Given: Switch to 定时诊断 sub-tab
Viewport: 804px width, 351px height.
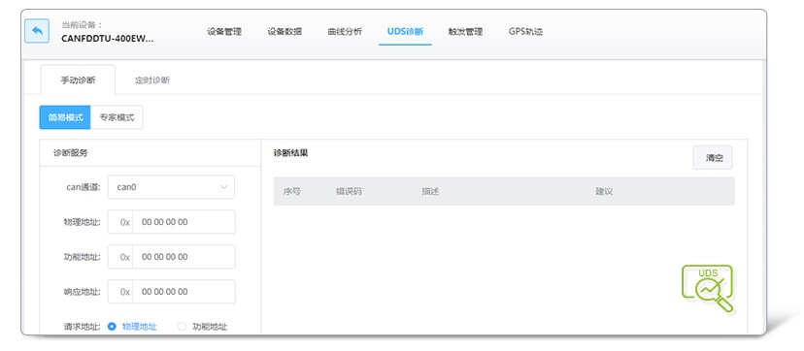Looking at the screenshot, I should (152, 80).
